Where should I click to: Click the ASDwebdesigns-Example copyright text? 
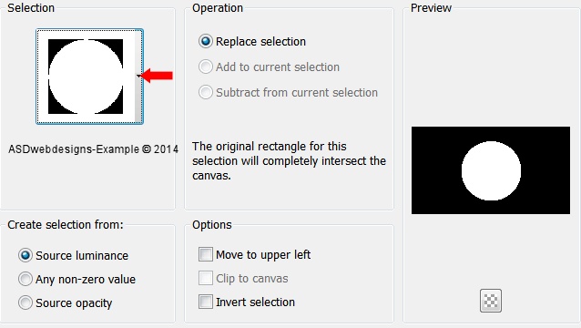[94, 149]
